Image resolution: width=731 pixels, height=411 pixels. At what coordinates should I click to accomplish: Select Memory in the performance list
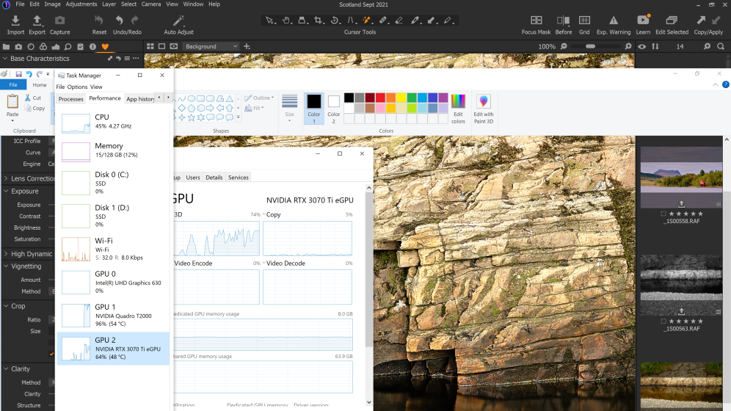coord(113,150)
